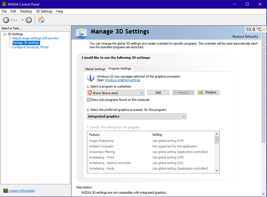Viewport: 267px width, 197px height.
Task: Click the NVIDIA Control Panel title icon
Action: coord(4,4)
